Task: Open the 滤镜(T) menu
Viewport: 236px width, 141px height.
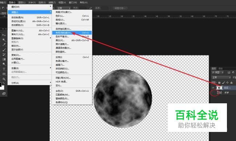Action: (52, 3)
